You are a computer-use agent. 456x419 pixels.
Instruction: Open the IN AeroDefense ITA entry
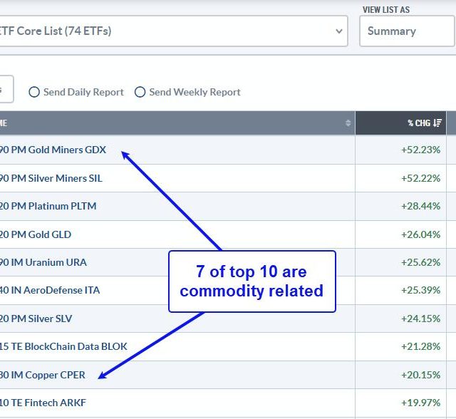50,290
